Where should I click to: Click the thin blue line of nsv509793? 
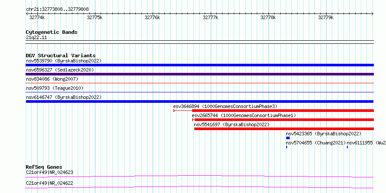tap(200, 92)
